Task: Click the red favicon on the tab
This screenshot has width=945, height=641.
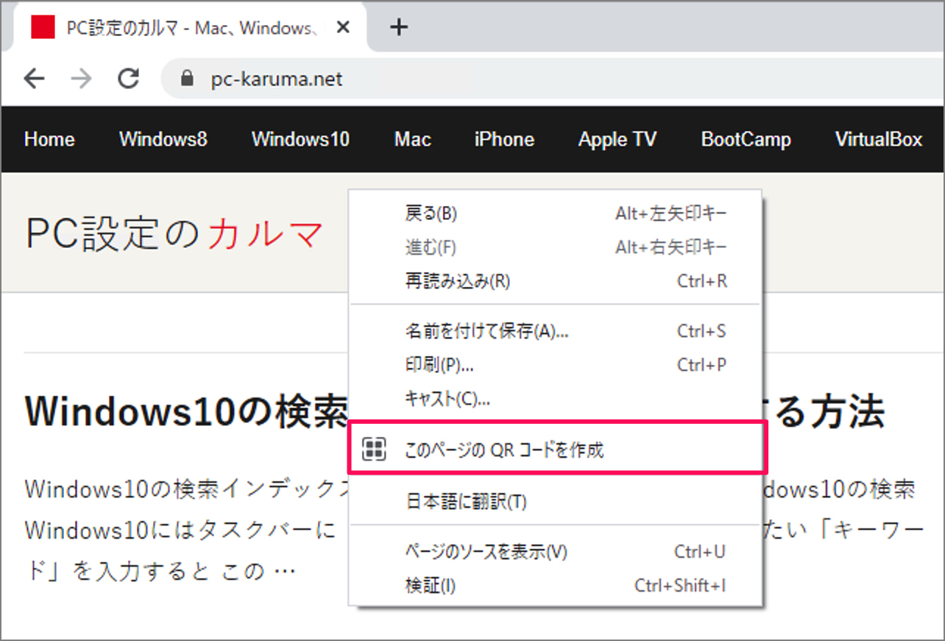Action: [x=43, y=28]
